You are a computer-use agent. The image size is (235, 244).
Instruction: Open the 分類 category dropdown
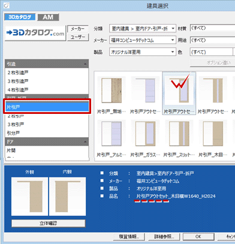[143, 29]
